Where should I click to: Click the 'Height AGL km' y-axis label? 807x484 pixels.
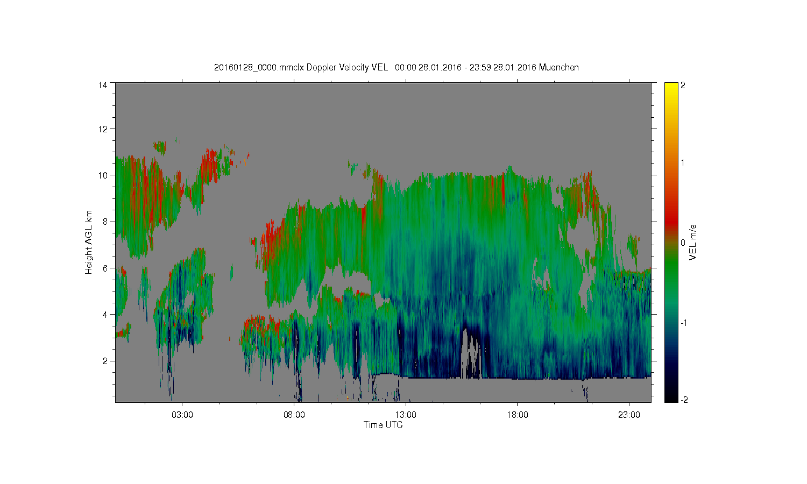click(x=89, y=242)
